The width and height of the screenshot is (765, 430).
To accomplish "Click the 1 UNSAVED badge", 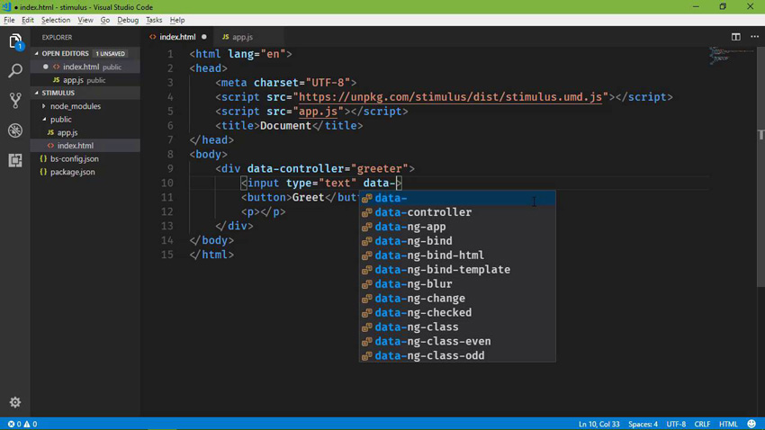I will pos(111,54).
